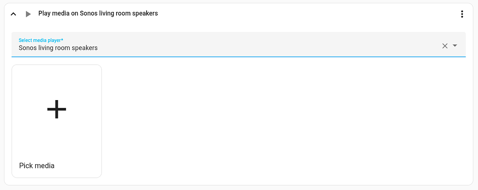The height and width of the screenshot is (190, 478).
Task: Collapse the Play media action section
Action: point(13,14)
